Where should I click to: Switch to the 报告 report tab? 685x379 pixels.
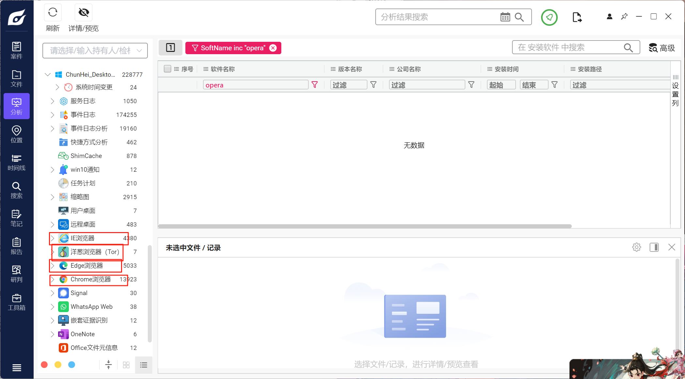(16, 246)
